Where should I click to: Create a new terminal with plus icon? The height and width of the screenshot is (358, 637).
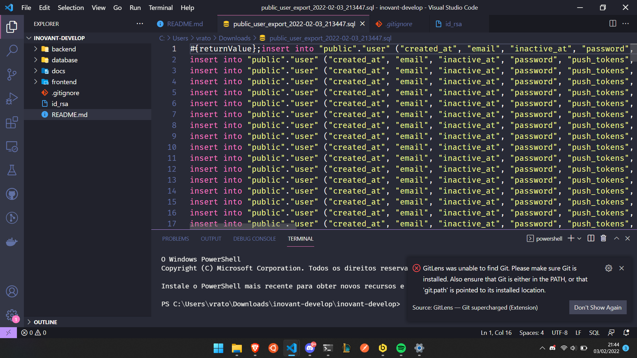pos(571,238)
